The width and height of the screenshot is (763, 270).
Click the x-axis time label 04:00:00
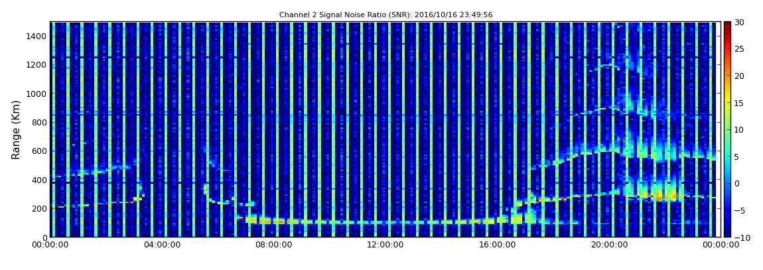[161, 245]
